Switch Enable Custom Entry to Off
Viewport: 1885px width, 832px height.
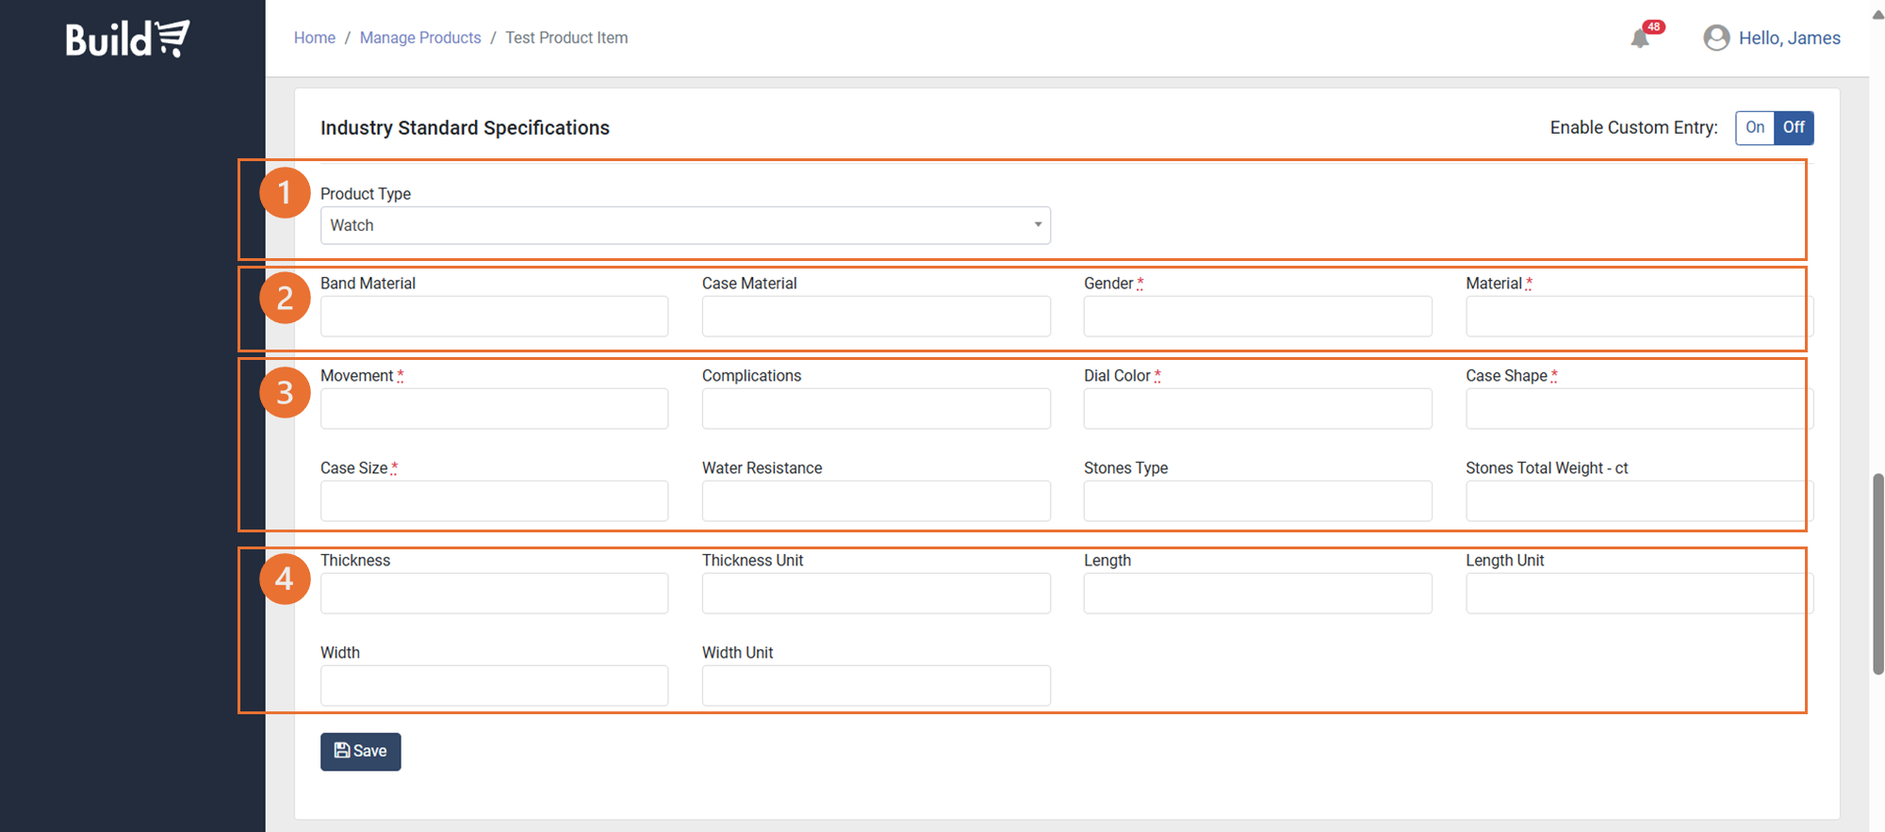click(x=1793, y=128)
